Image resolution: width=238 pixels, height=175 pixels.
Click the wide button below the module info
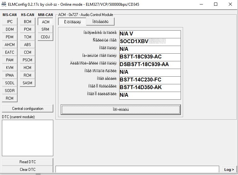tap(121, 110)
